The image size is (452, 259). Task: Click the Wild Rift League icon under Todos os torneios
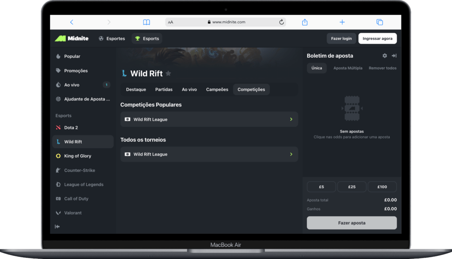128,154
